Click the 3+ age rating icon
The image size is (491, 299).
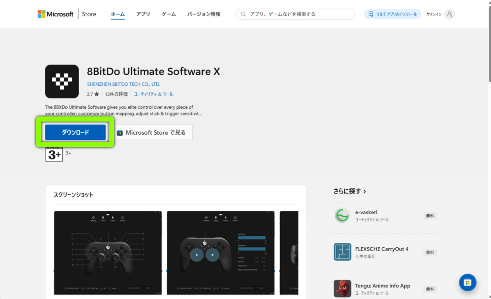54,154
